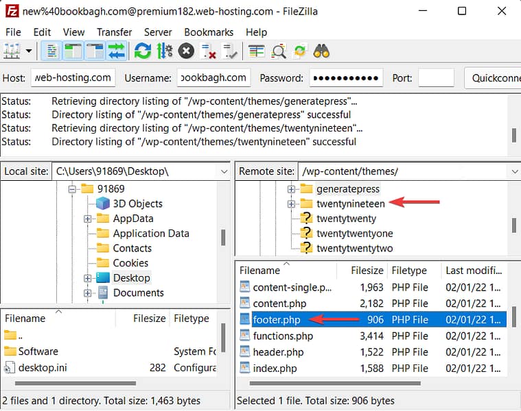Click the Port input field
Viewport: 521px width, 411px height.
coord(436,78)
